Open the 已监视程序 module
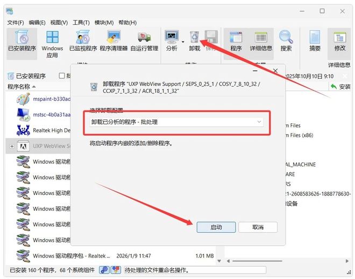This screenshot has width=355, height=279. [83, 41]
